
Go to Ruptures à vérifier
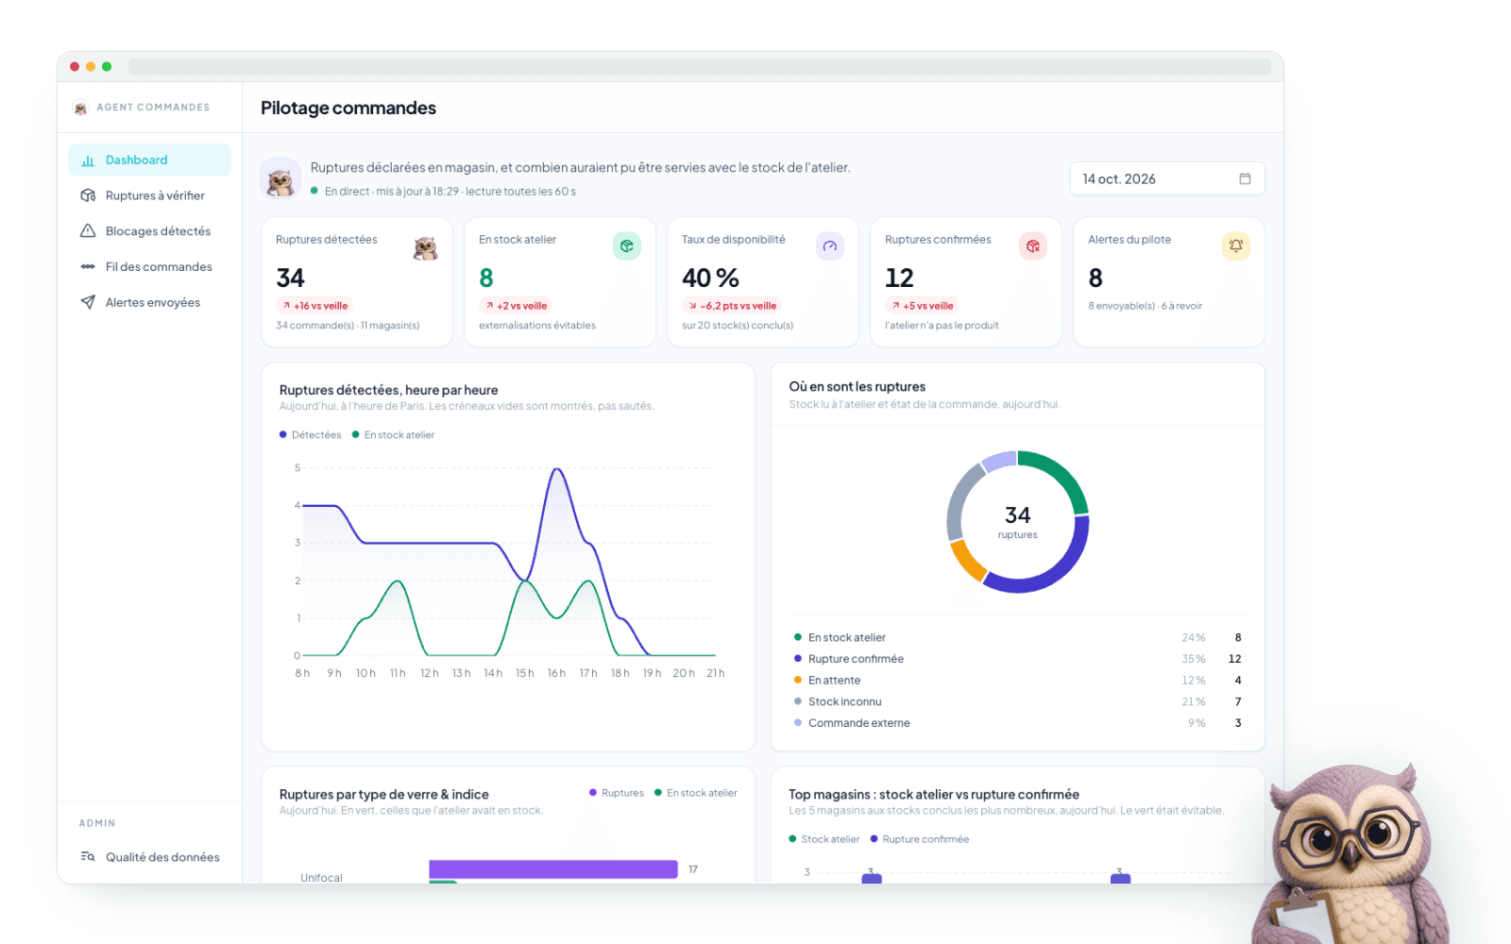(149, 195)
